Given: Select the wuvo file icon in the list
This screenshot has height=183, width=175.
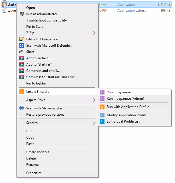Looking at the screenshot, I should 4,11.
